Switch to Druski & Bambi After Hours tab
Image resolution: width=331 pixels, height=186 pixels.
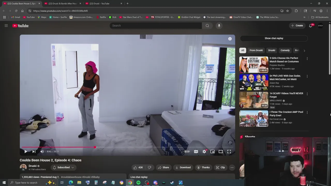63,4
